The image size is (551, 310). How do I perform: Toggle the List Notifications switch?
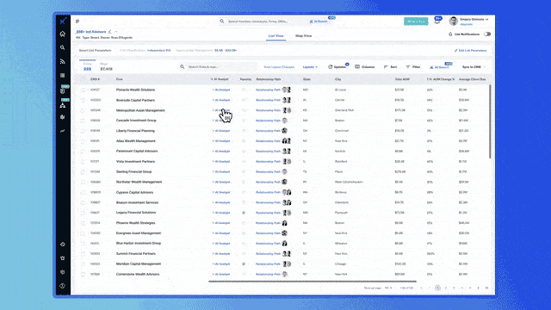[x=487, y=34]
